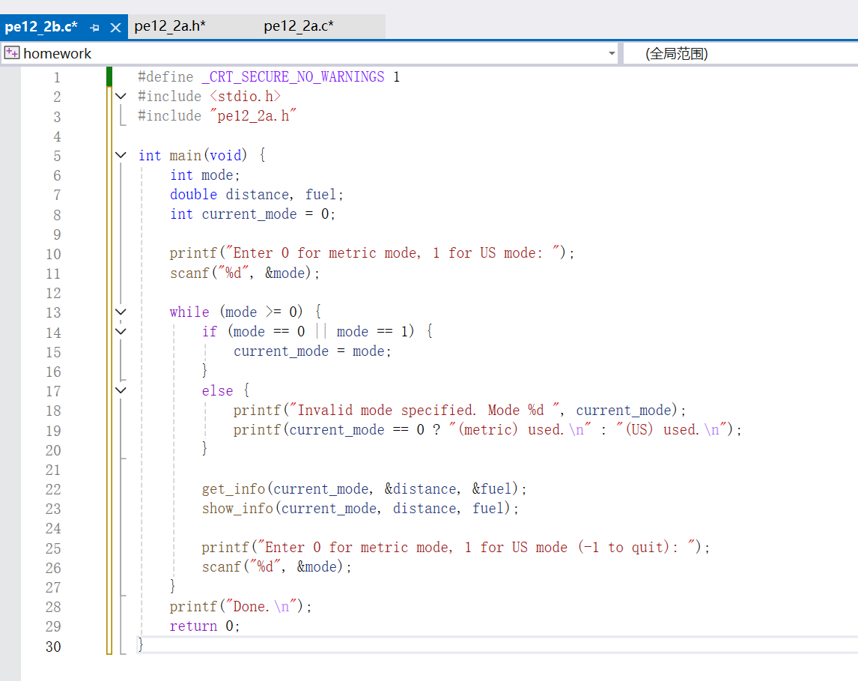Click the scanf call on line 26
This screenshot has width=858, height=681.
276,566
